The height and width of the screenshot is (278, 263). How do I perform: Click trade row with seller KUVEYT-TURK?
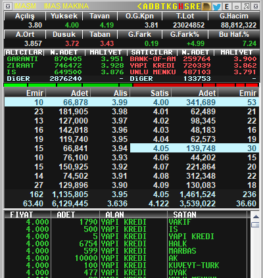click(x=126, y=266)
